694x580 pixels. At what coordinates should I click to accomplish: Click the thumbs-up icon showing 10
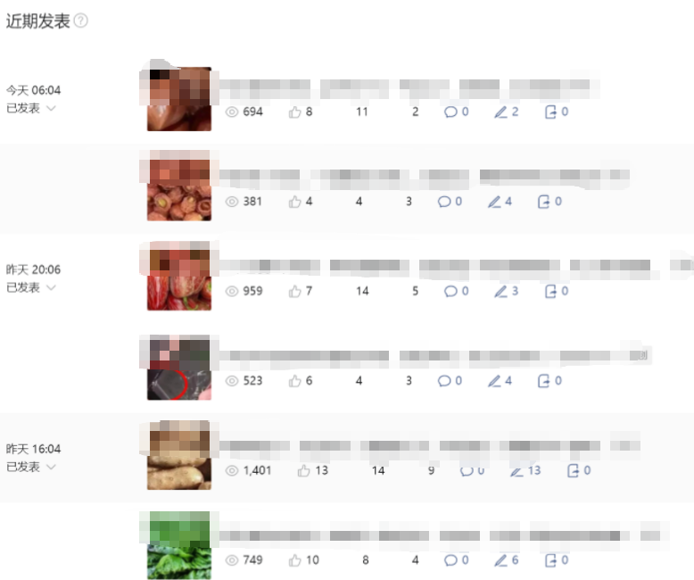pos(294,560)
